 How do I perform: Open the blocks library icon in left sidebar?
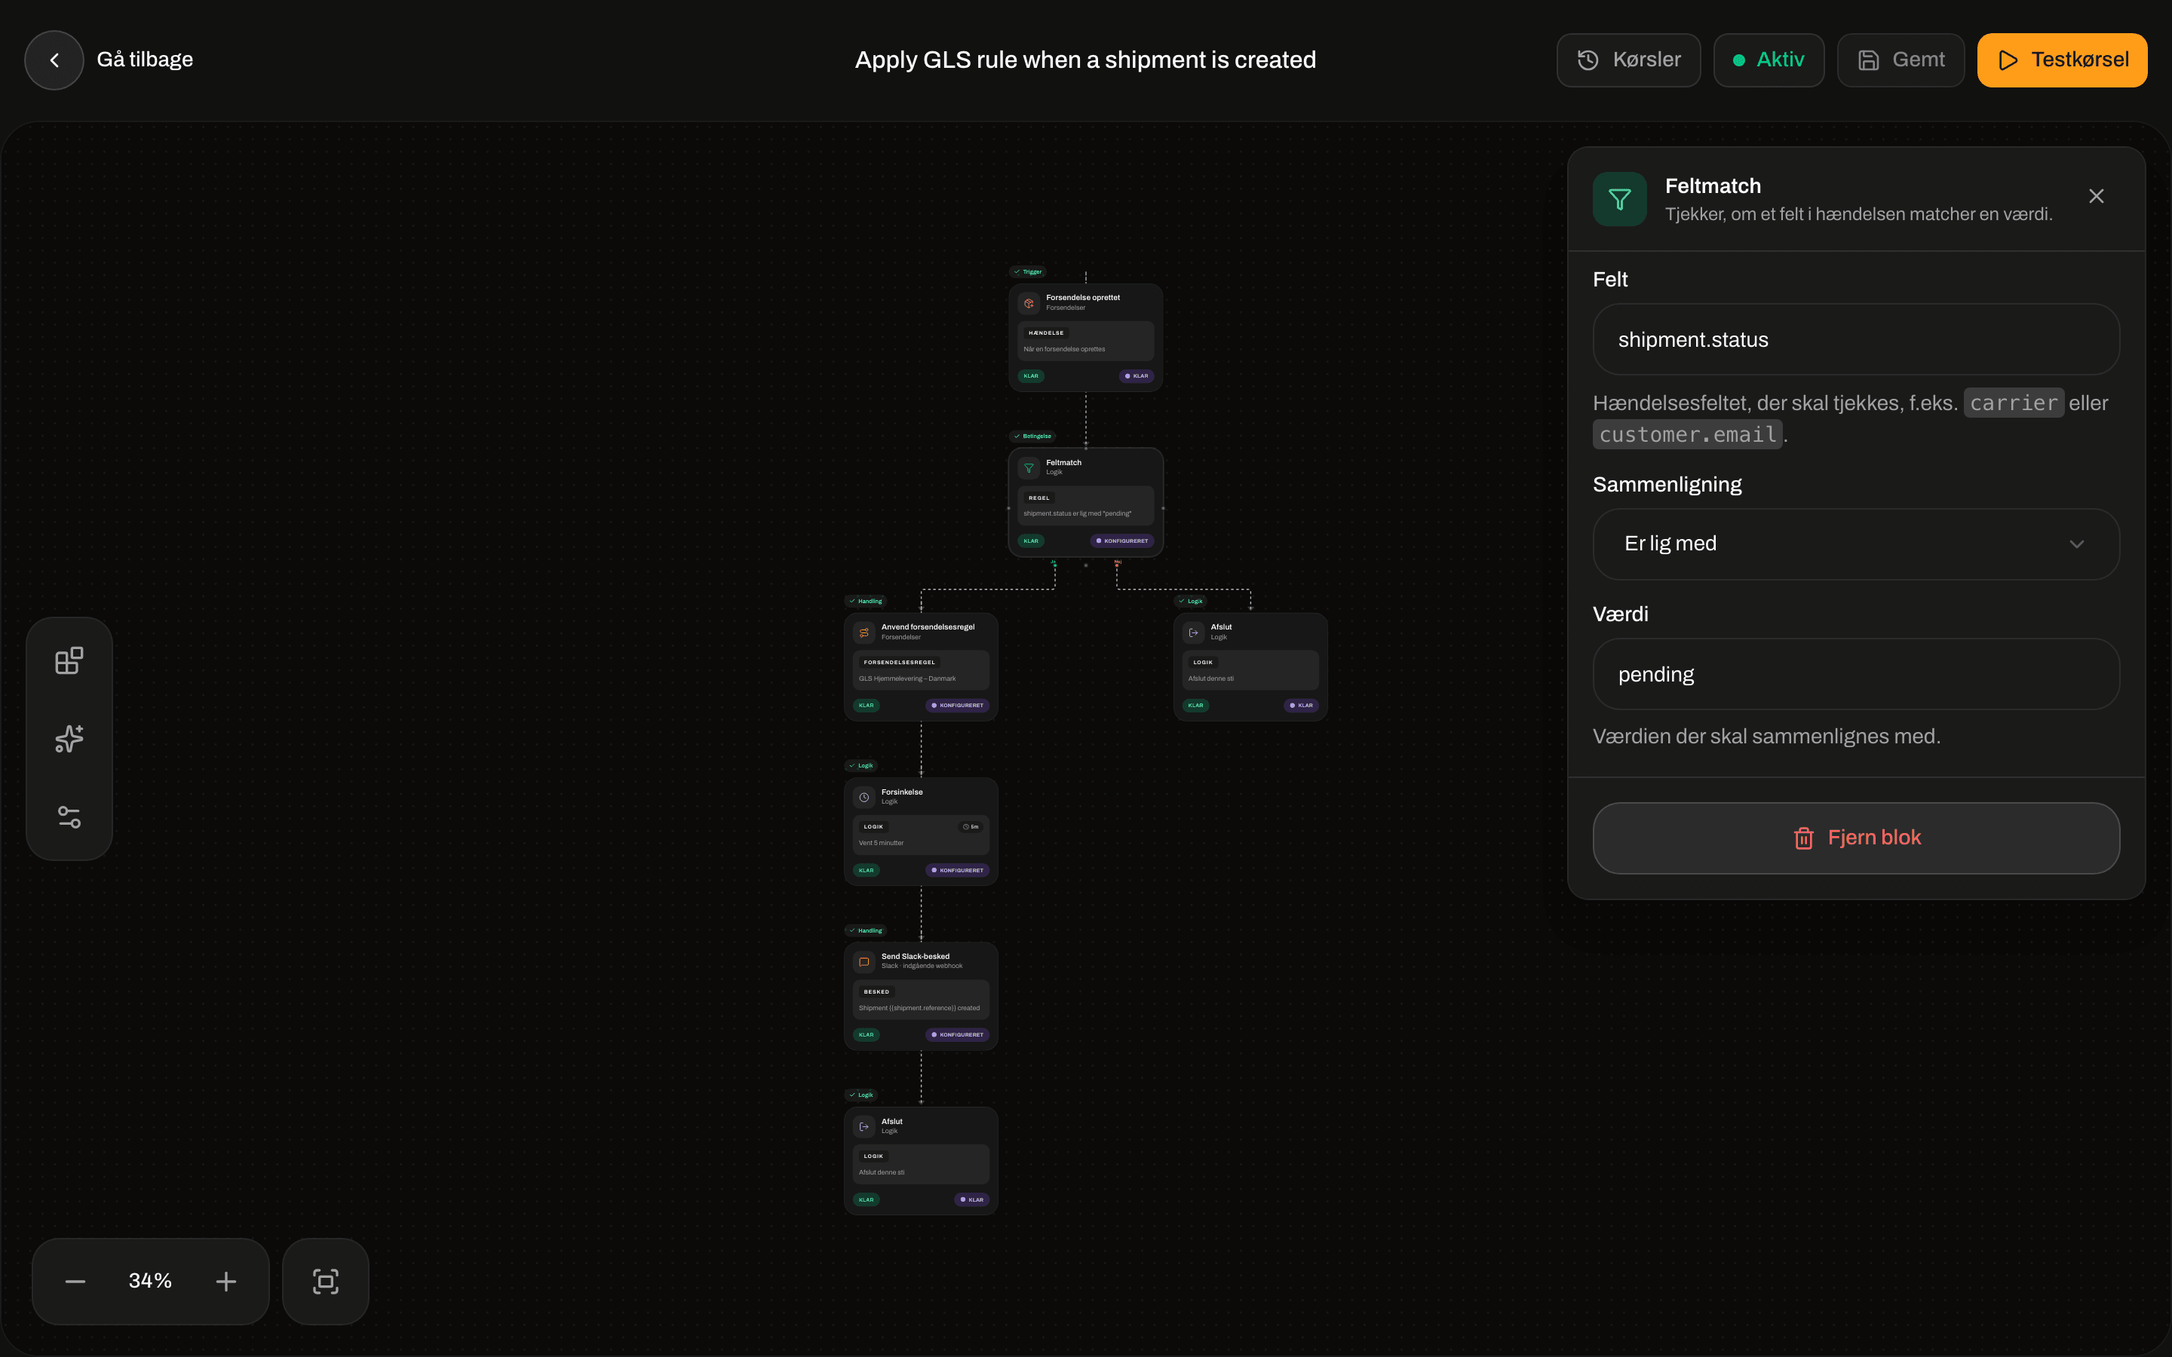click(x=69, y=660)
